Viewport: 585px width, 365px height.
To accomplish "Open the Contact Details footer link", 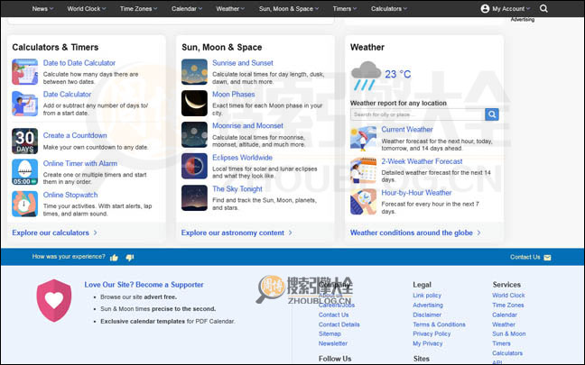I will coord(339,324).
